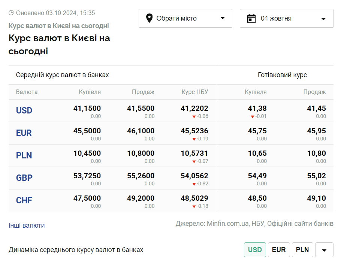Click USD cash buy rate 41,38
The image size is (341, 267).
coord(257,108)
